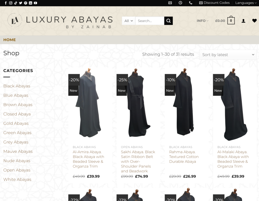Viewport: 259px width, 201px height.
Task: Open the Discount Codes link
Action: (215, 3)
